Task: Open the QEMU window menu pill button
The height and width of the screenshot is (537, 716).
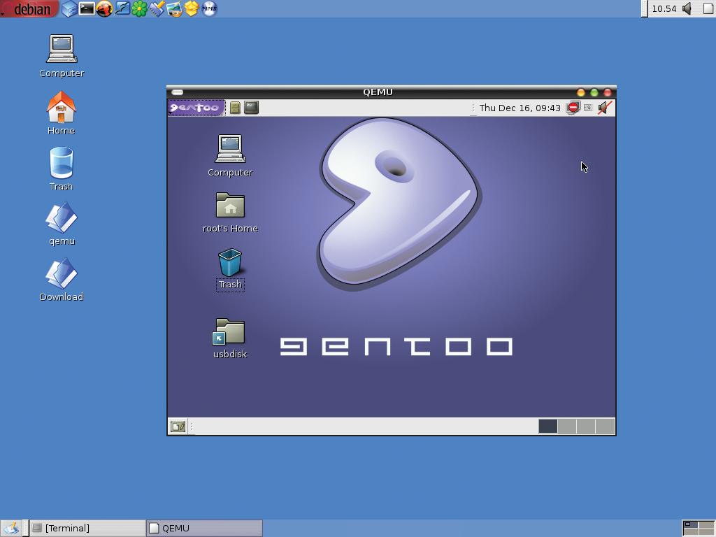Action: (x=177, y=92)
